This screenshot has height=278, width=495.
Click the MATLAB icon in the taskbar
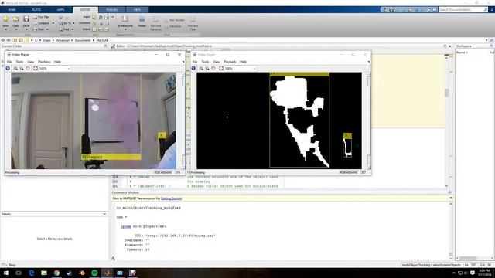[x=107, y=273]
